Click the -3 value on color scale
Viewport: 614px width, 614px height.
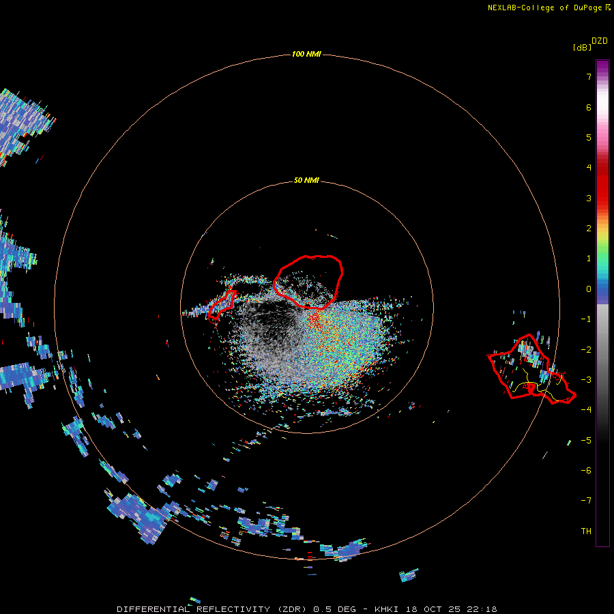click(586, 380)
